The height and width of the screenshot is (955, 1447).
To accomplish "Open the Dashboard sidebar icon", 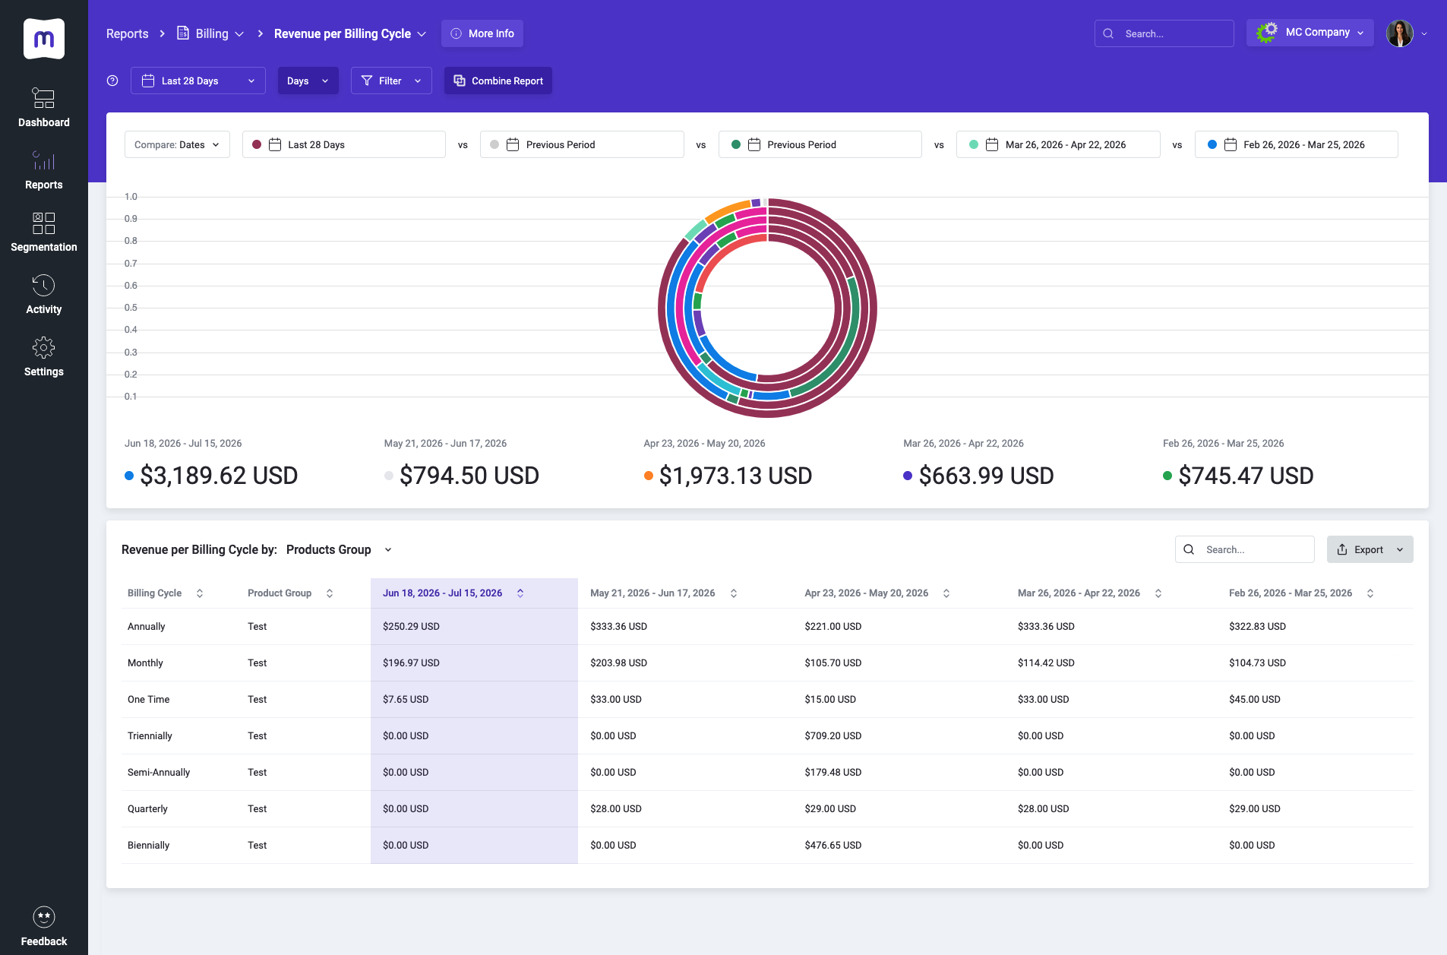I will [x=43, y=98].
